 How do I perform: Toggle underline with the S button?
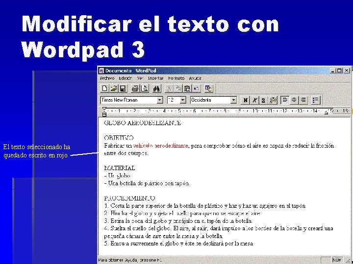pyautogui.click(x=264, y=100)
